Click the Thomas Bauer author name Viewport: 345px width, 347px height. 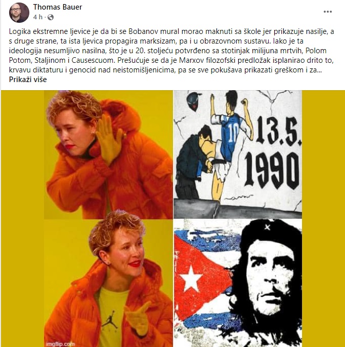point(58,7)
